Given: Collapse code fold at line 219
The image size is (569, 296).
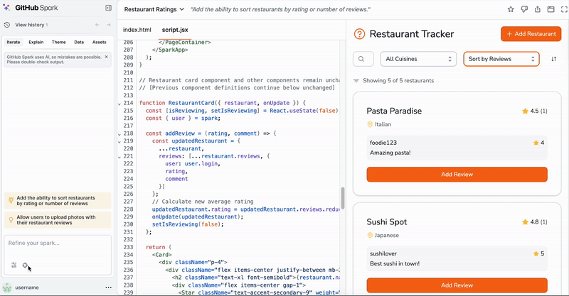Looking at the screenshot, I should point(119,142).
